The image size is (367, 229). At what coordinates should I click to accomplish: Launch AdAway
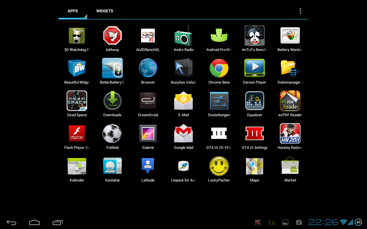(112, 36)
